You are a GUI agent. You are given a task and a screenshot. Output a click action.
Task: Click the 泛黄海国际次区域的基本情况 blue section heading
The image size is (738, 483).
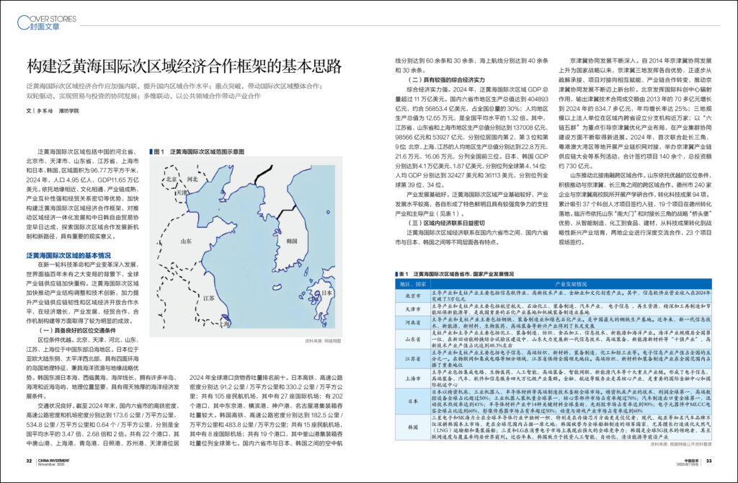pos(68,255)
